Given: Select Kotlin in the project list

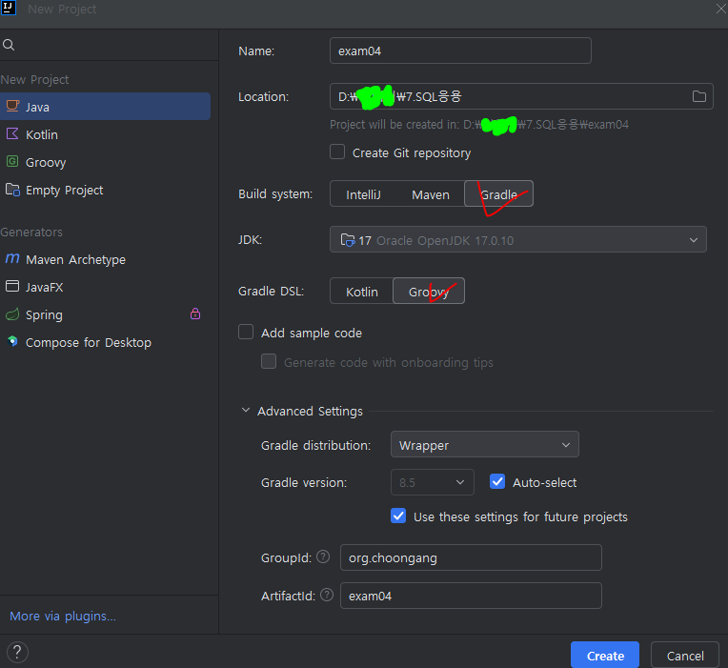Looking at the screenshot, I should pos(106,134).
